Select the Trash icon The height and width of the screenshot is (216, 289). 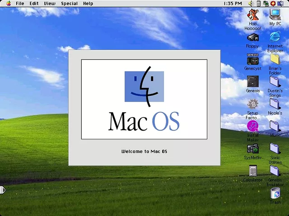(275, 193)
